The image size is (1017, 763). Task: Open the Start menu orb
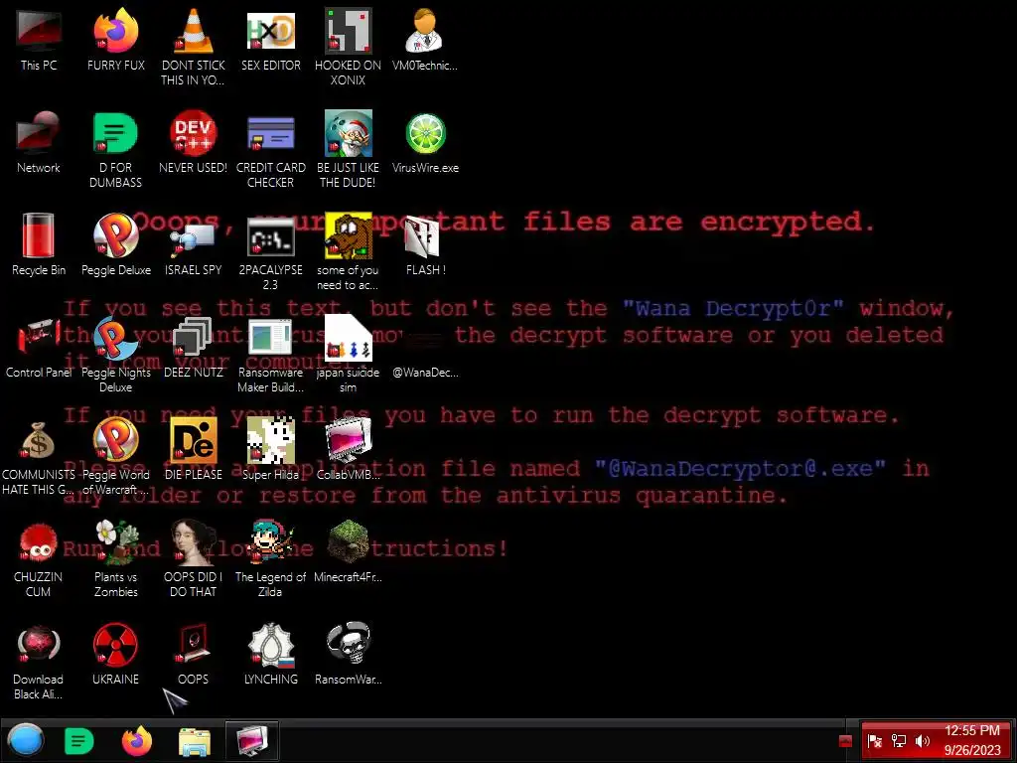pyautogui.click(x=26, y=740)
